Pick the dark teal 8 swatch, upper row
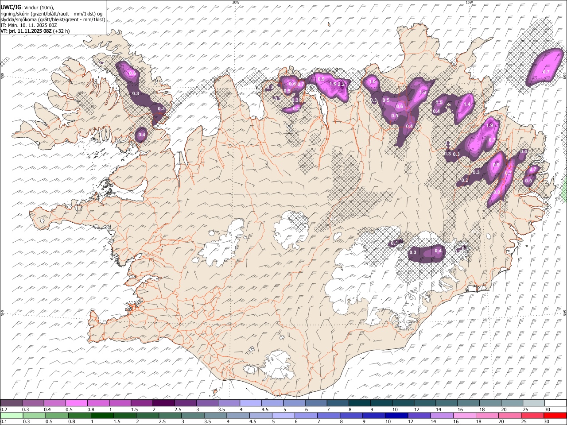 coord(359,403)
